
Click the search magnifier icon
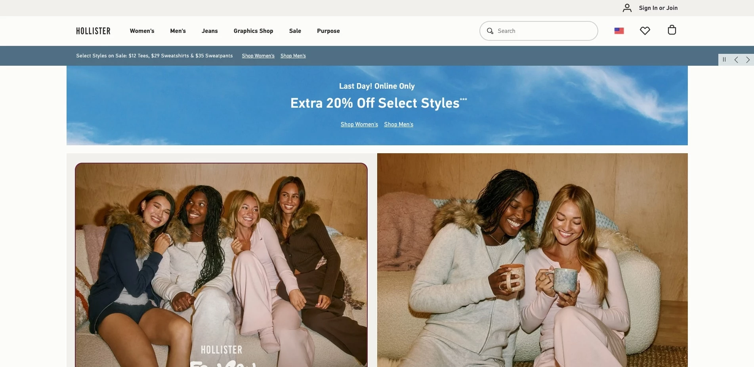tap(490, 31)
